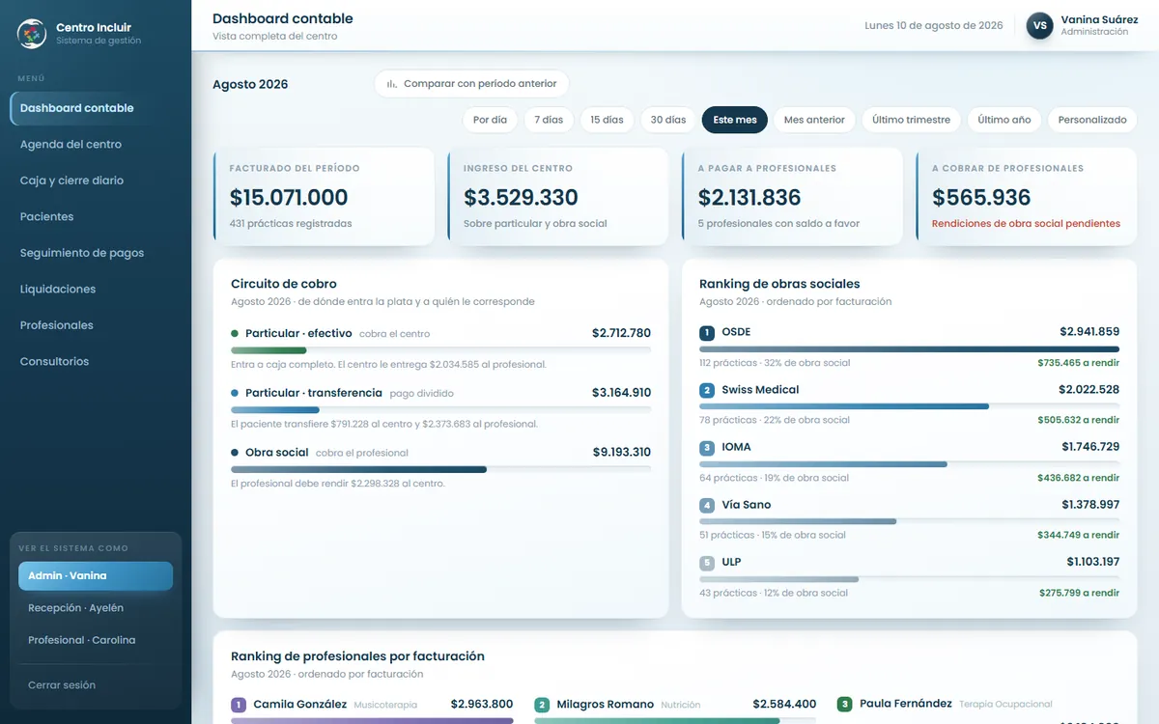Click the $436.682 a rendir value

pyautogui.click(x=1078, y=478)
